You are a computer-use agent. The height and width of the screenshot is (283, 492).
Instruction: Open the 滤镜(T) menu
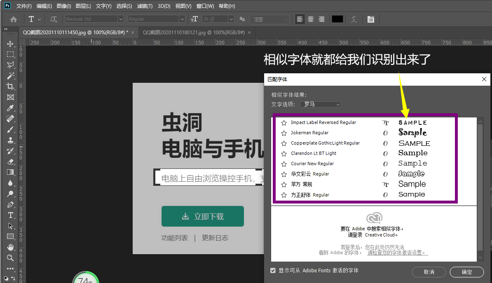[x=144, y=6]
